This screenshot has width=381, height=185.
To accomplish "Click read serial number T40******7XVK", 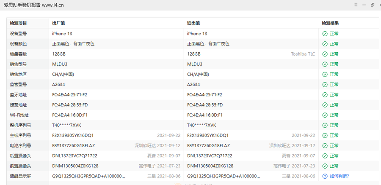I will point(202,125).
